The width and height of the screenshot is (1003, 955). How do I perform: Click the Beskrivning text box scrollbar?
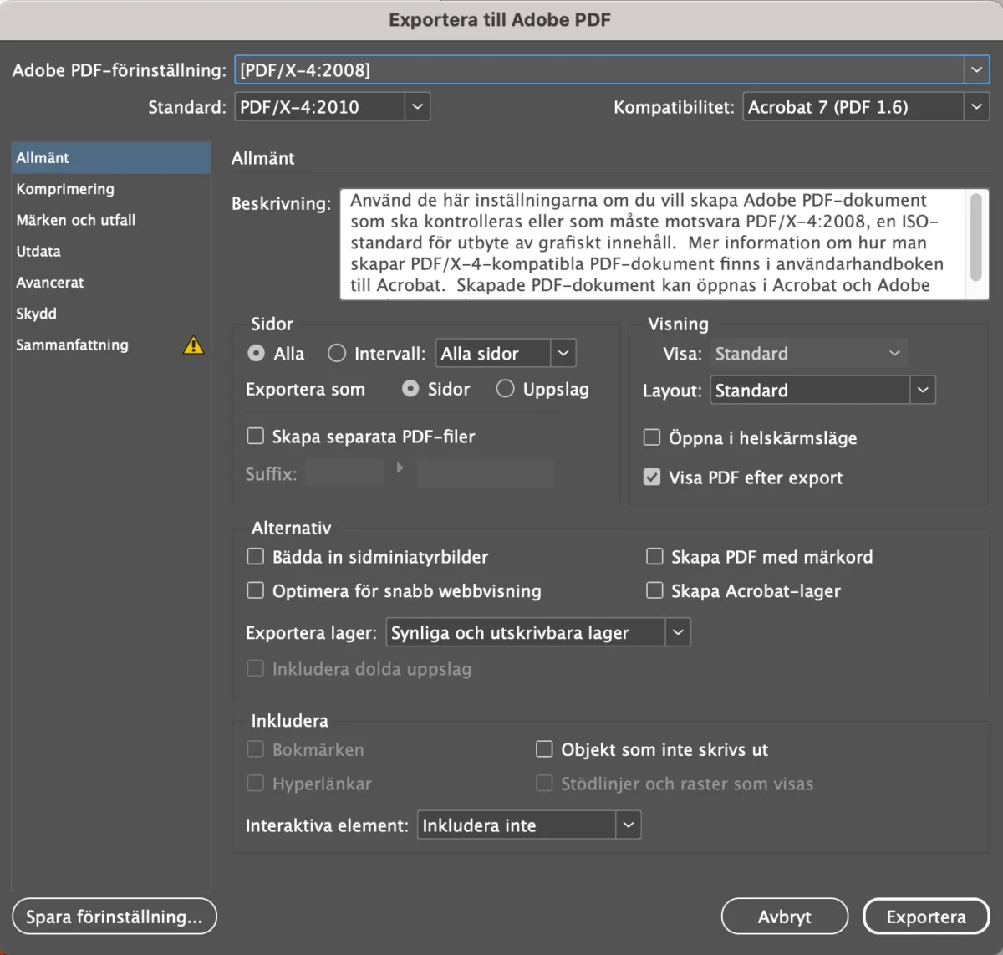[x=976, y=237]
